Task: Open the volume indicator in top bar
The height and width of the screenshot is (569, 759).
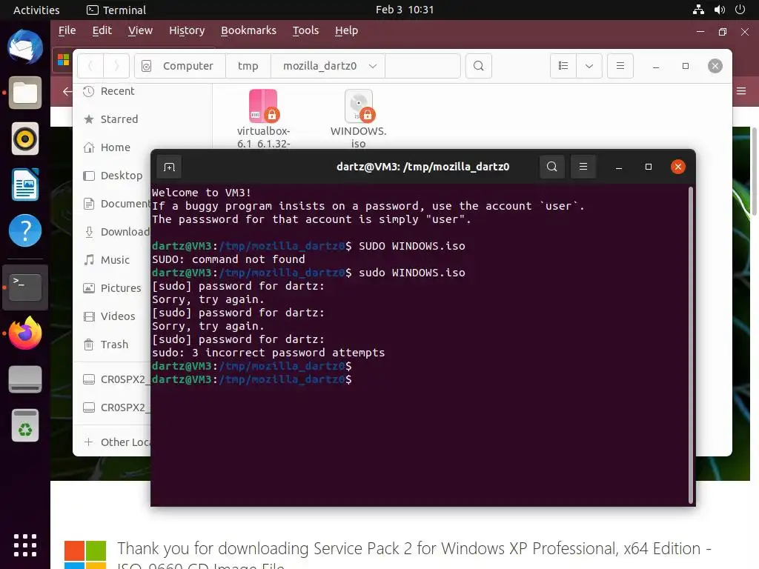Action: (x=719, y=10)
